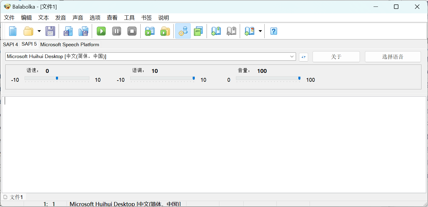Click the floppy disk save icon
The height and width of the screenshot is (207, 428).
coord(50,31)
